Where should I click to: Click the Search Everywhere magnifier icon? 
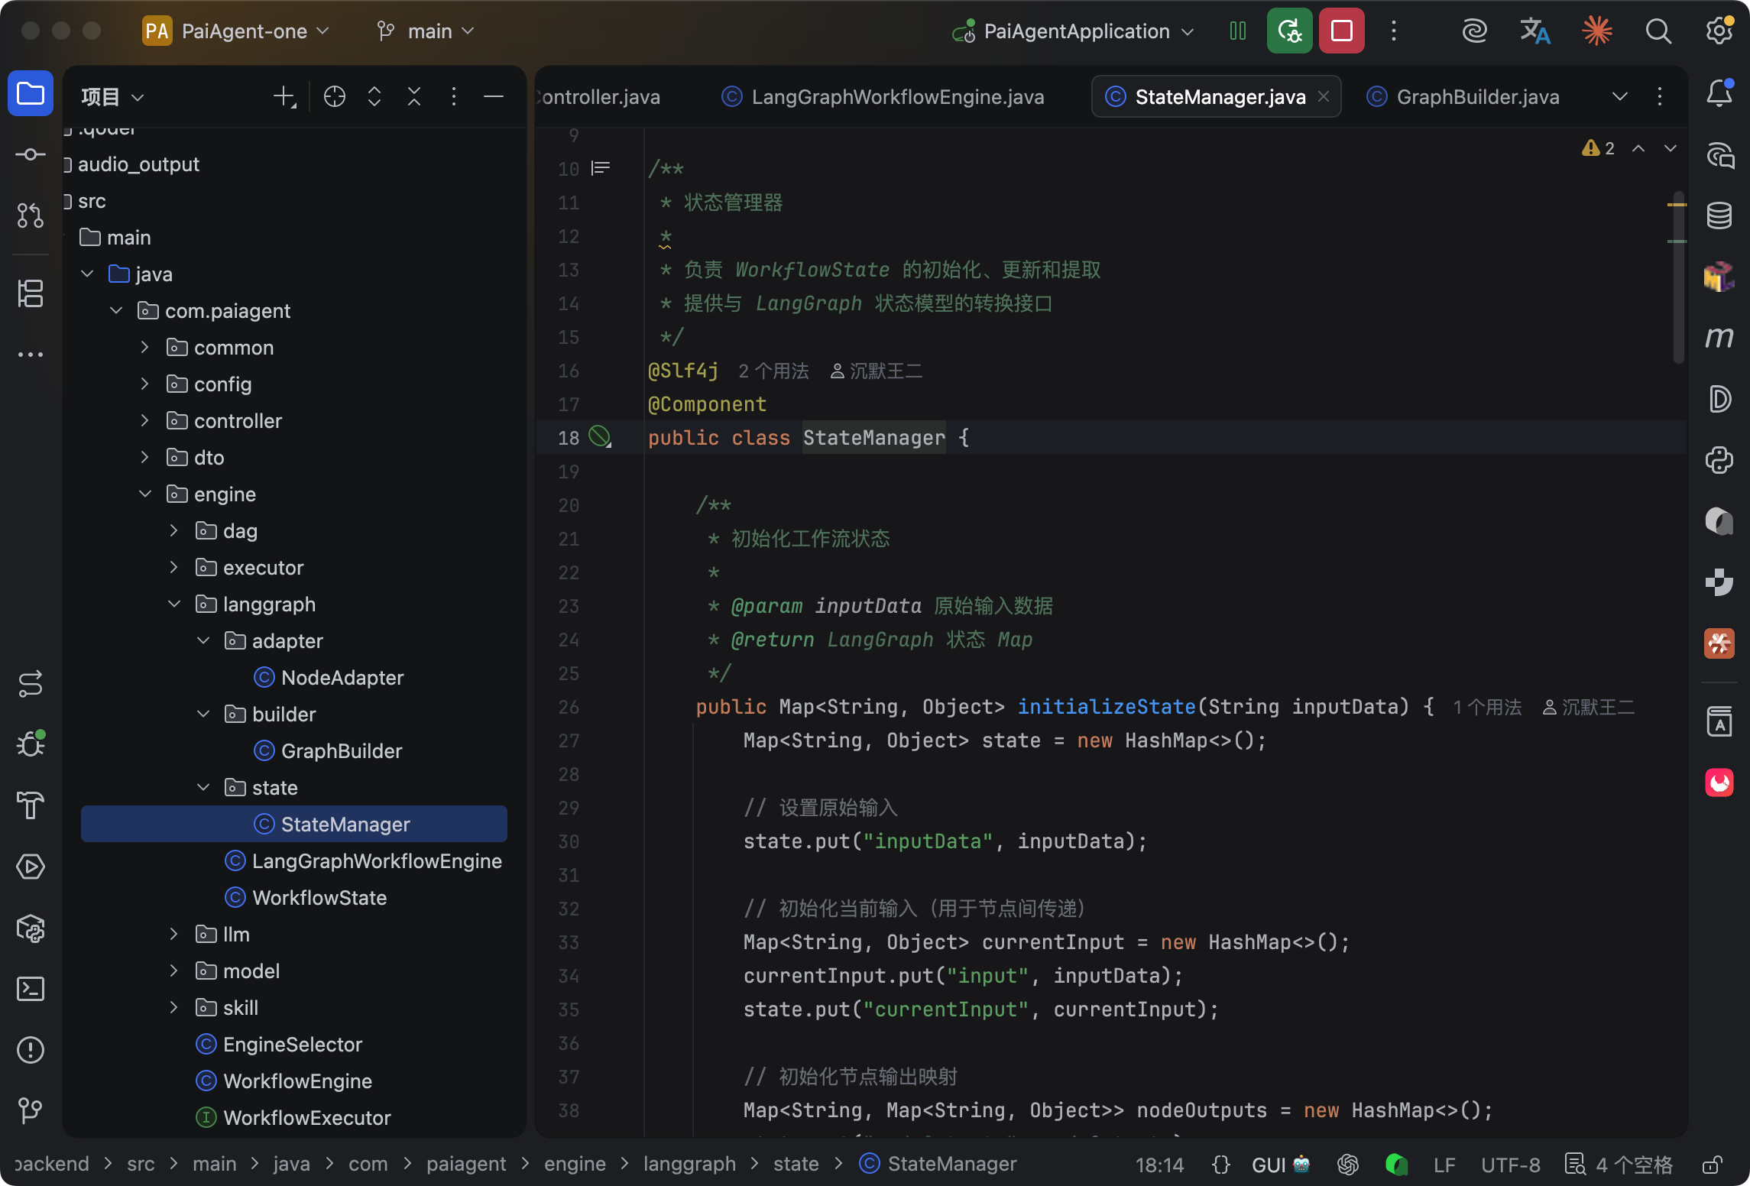click(x=1658, y=31)
